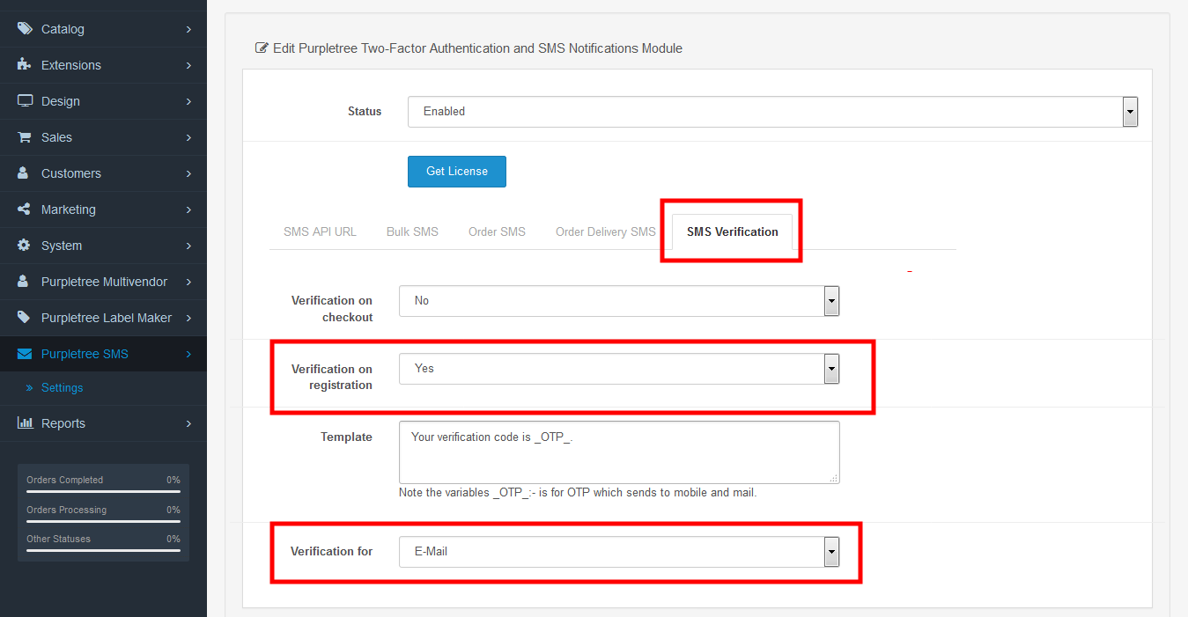Click the Verification for label
This screenshot has height=617, width=1188.
point(332,552)
